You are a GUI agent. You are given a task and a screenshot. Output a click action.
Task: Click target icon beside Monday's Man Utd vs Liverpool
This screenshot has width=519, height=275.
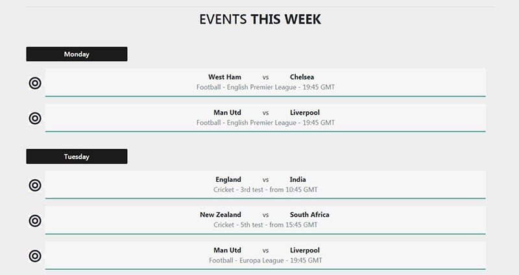(35, 118)
